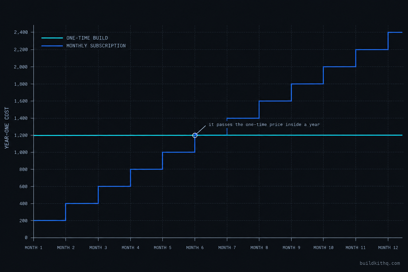
Task: Click the subscription step at the 1,400 level
Action: point(243,118)
